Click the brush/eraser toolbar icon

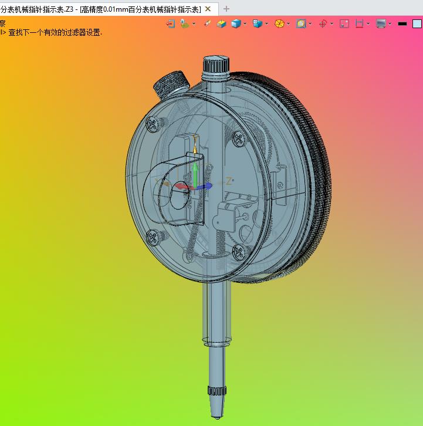(x=207, y=23)
